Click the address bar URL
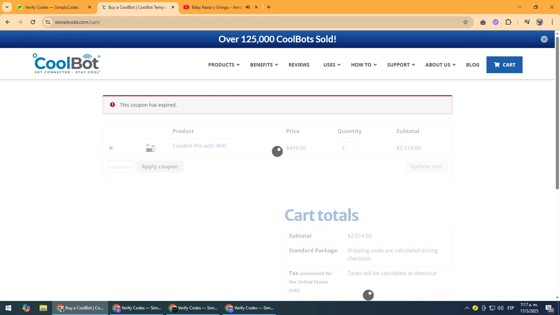This screenshot has width=560, height=315. tap(78, 22)
